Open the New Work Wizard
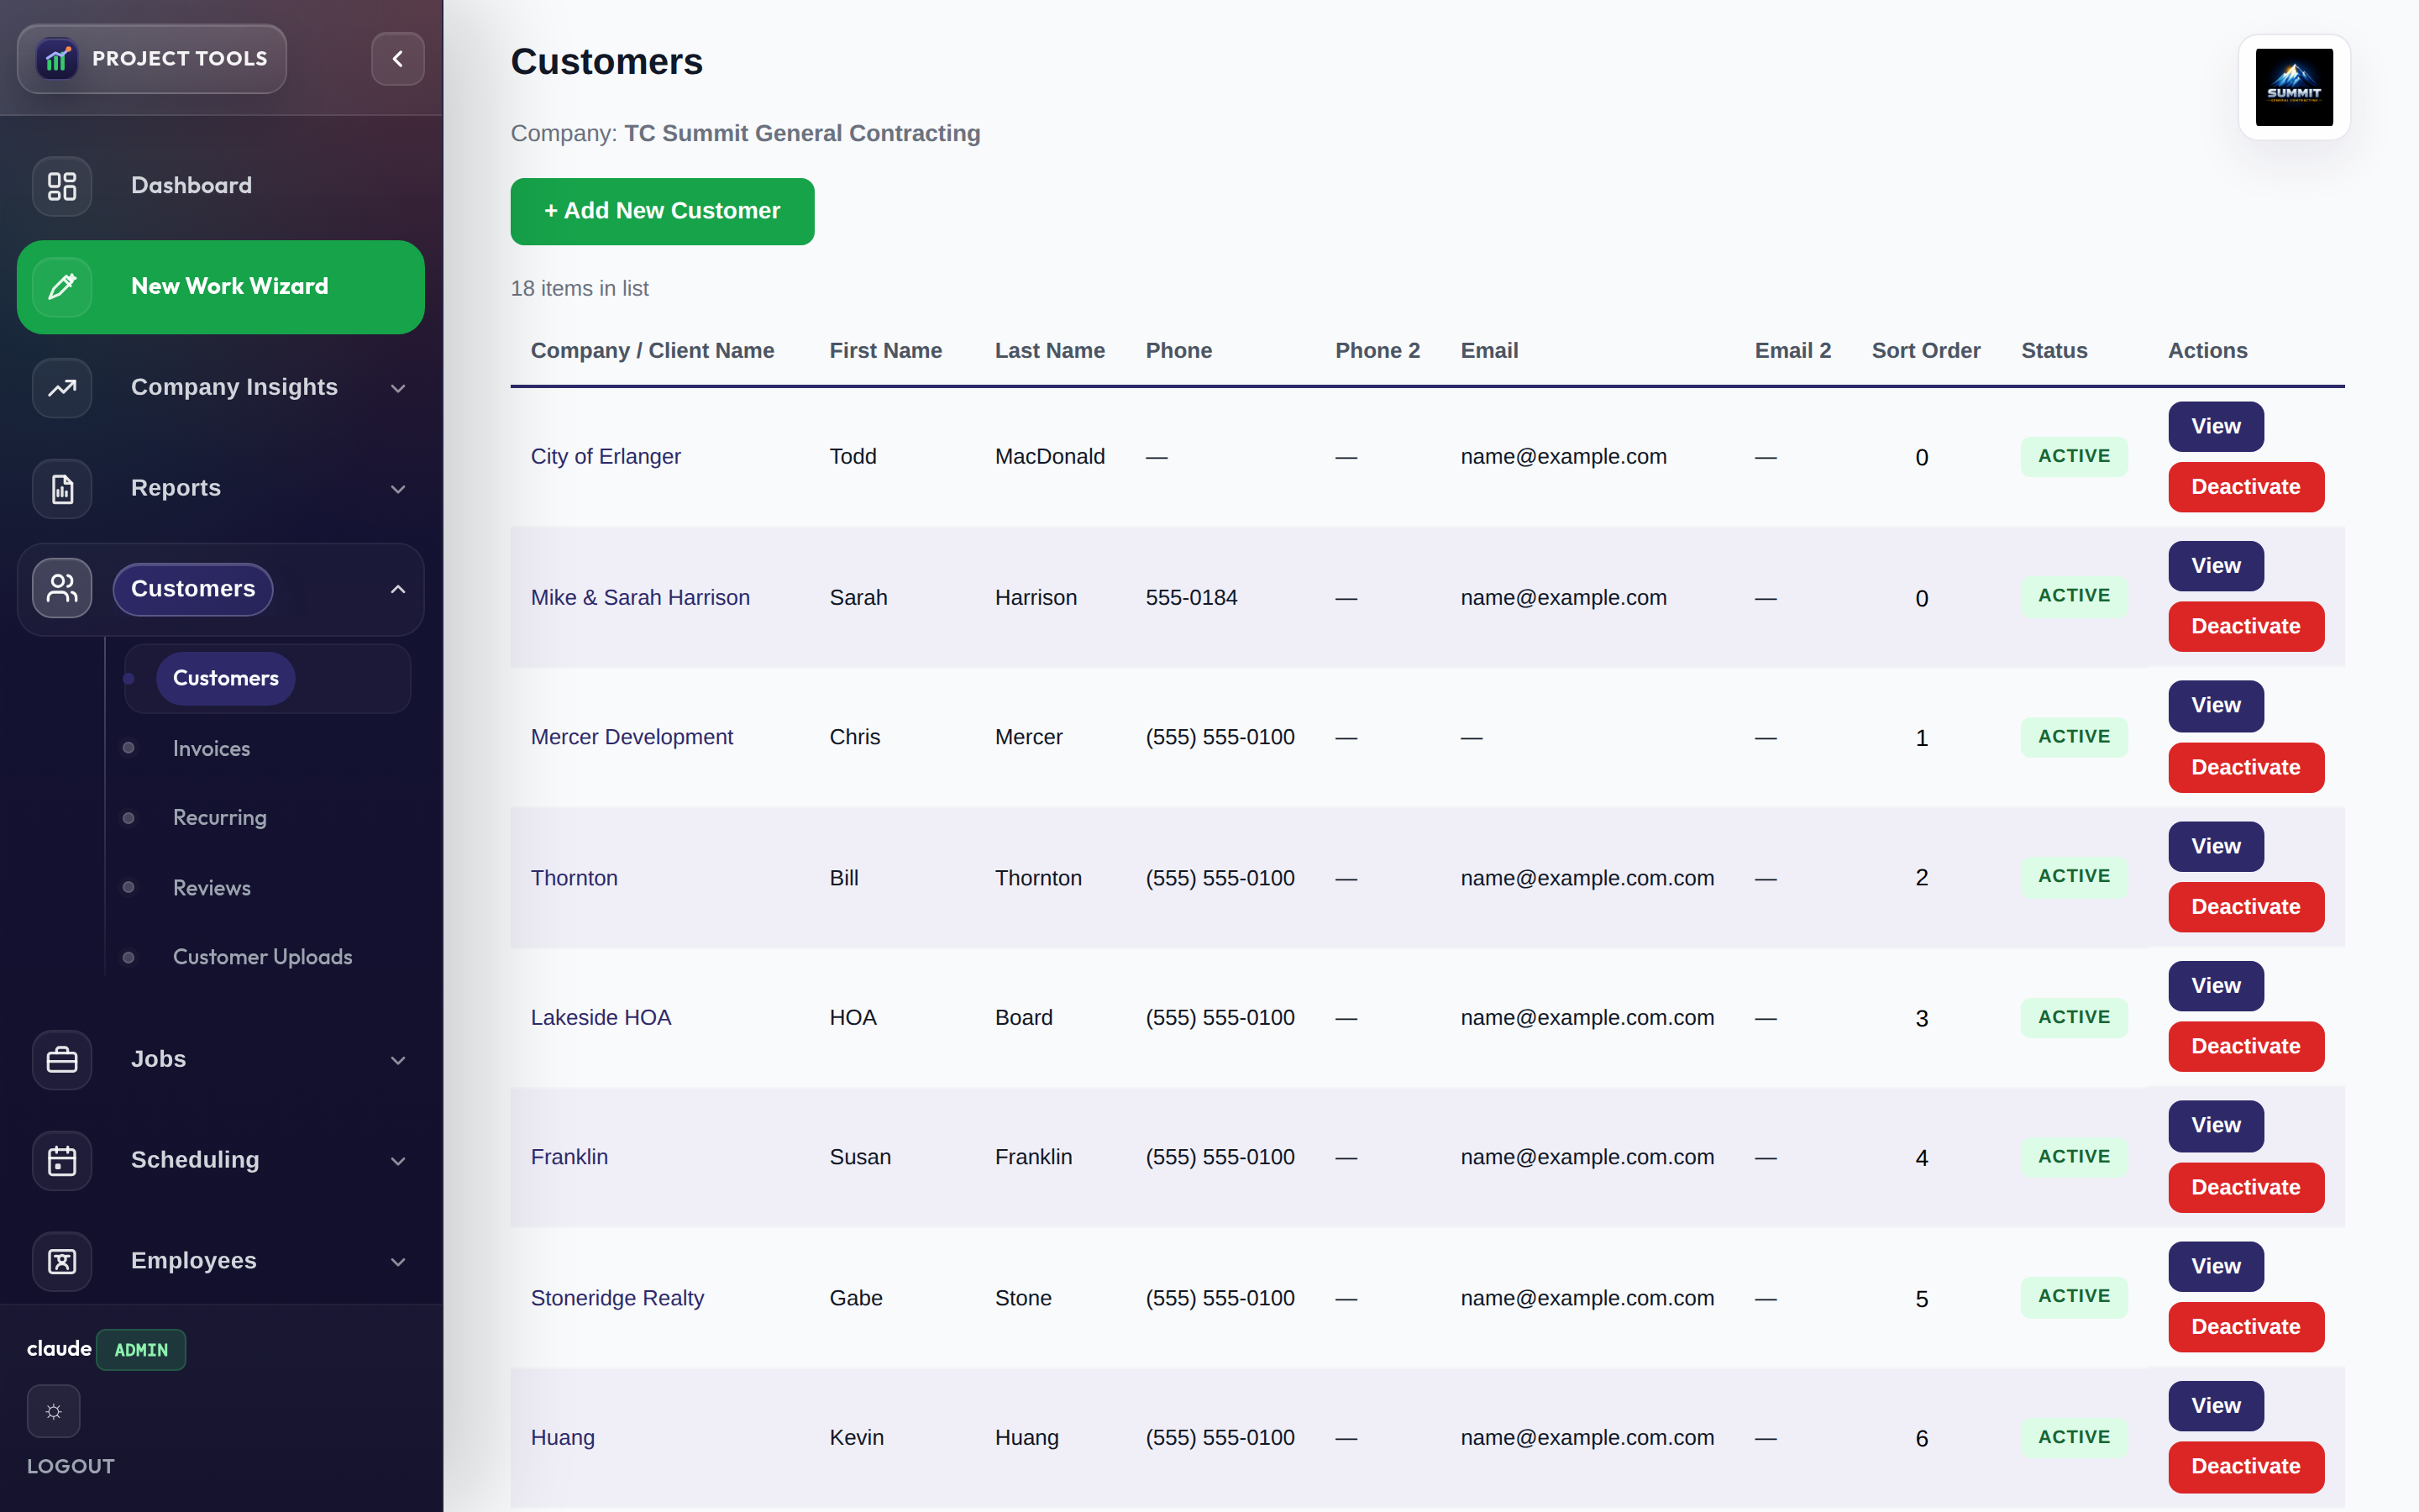 pos(221,287)
